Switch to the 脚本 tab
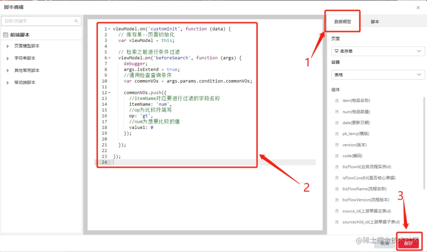This screenshot has height=252, width=427. (x=375, y=21)
